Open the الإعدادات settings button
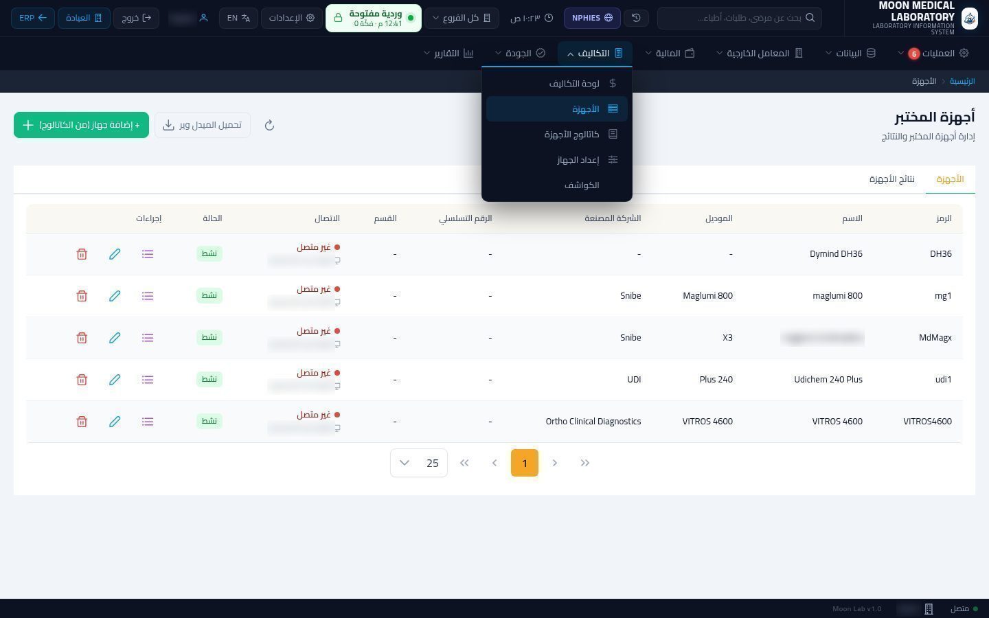 [x=291, y=18]
